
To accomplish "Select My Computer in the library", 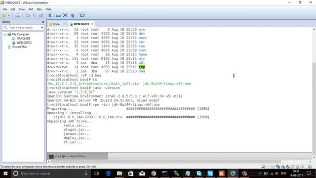I will [21, 34].
